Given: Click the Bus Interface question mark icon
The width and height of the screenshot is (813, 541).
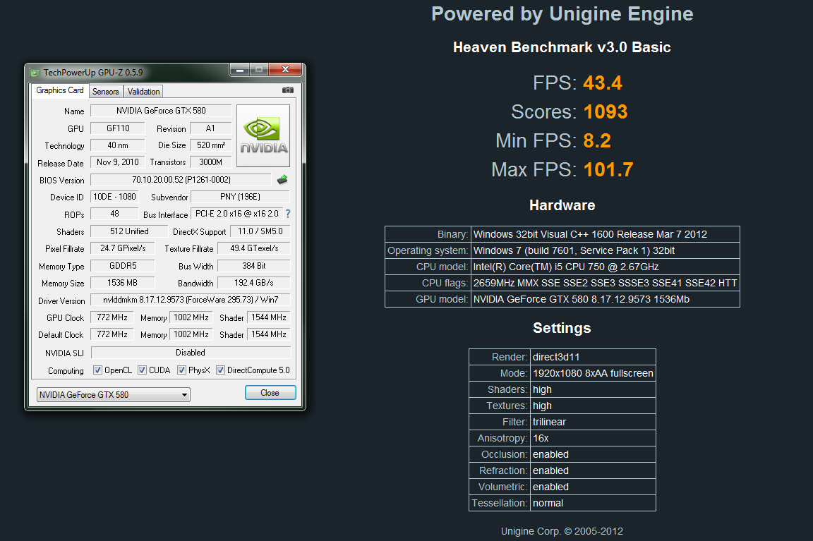Looking at the screenshot, I should click(288, 214).
